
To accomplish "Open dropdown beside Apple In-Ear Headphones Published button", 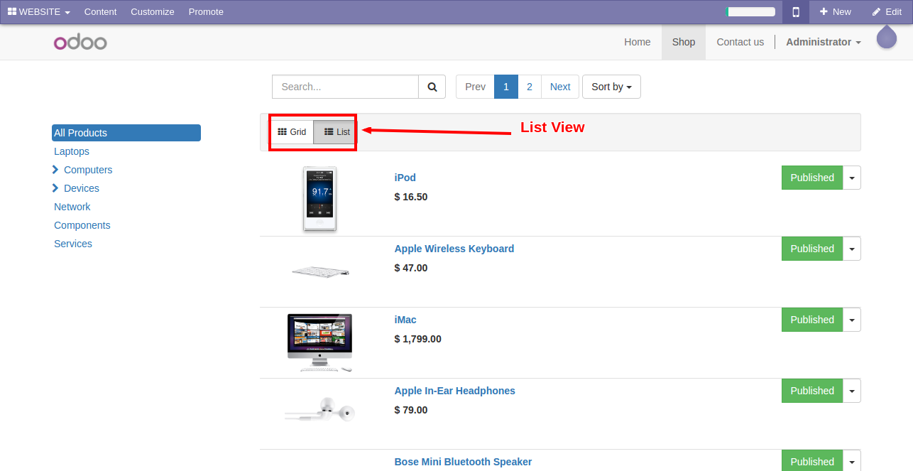I will (x=852, y=391).
